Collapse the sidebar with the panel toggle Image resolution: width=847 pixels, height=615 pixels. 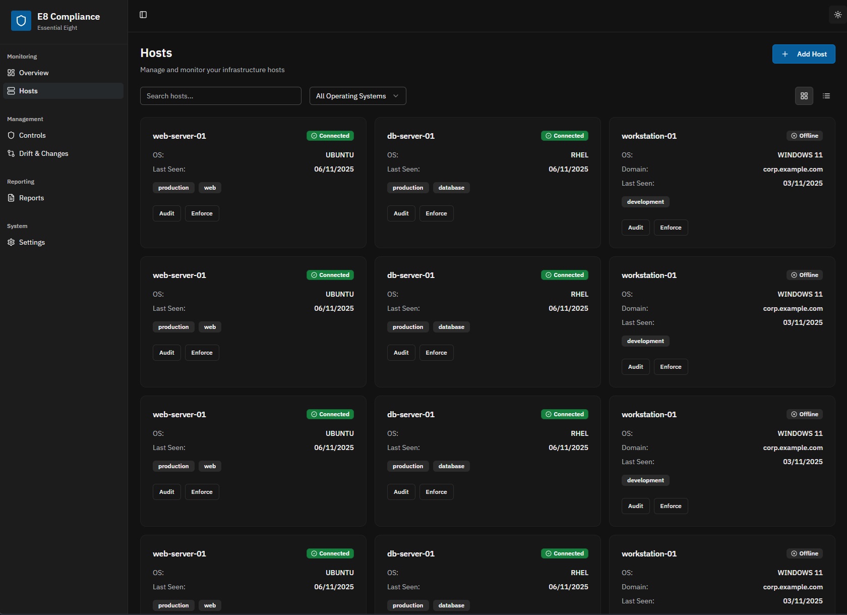143,15
